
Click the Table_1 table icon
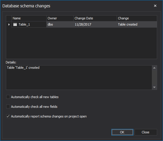[x=15, y=24]
